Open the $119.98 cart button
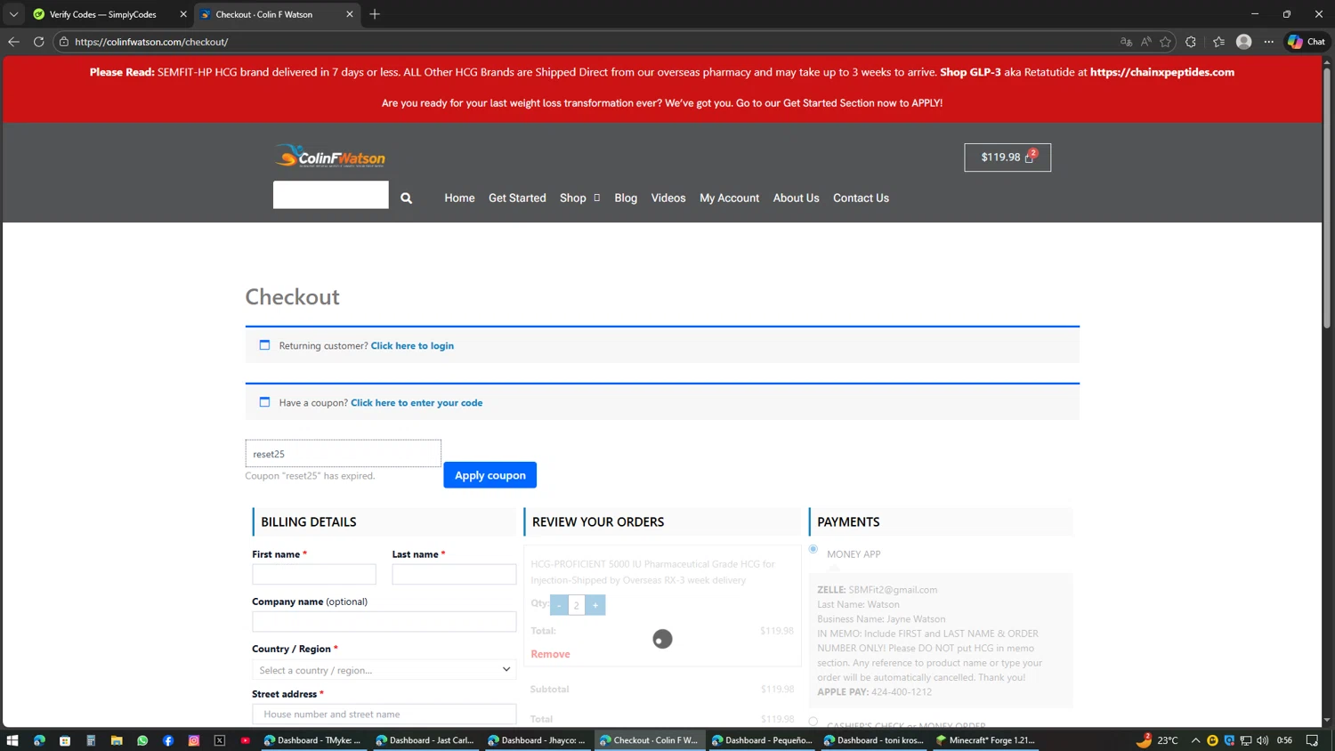Viewport: 1335px width, 751px height. 1007,157
